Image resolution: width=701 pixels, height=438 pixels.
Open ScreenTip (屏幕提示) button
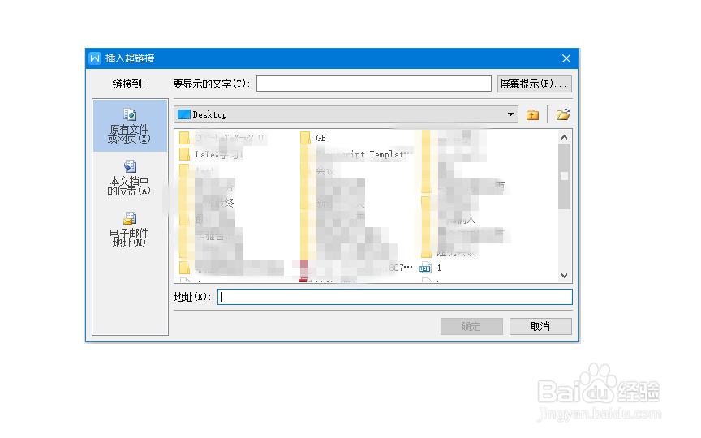tap(534, 84)
